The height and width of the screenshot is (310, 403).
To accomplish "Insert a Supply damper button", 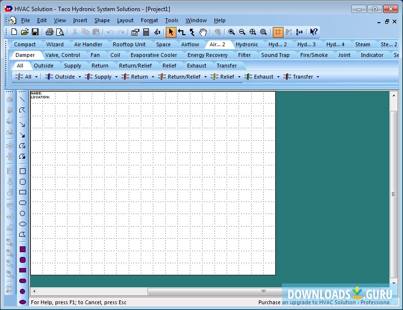I will click(99, 77).
